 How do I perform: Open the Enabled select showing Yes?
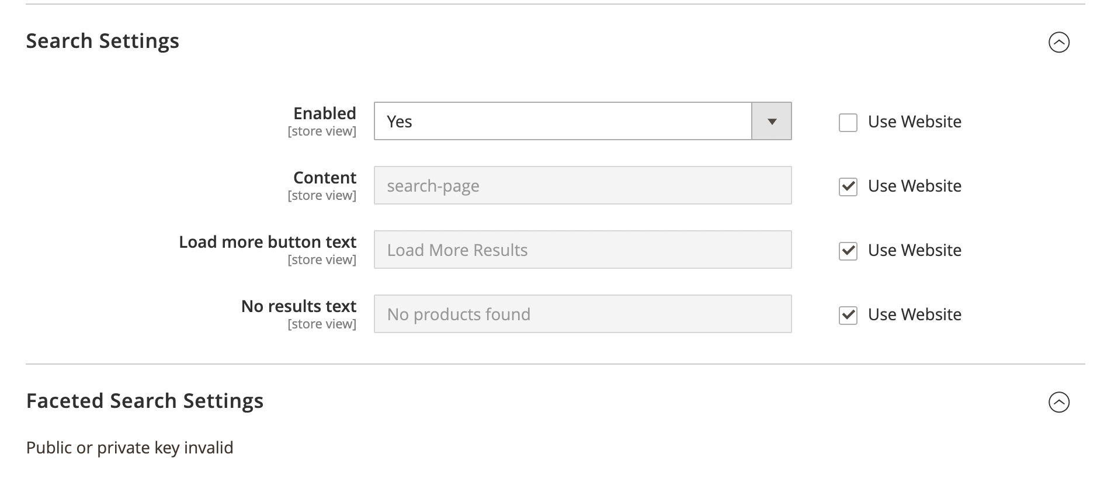point(562,122)
